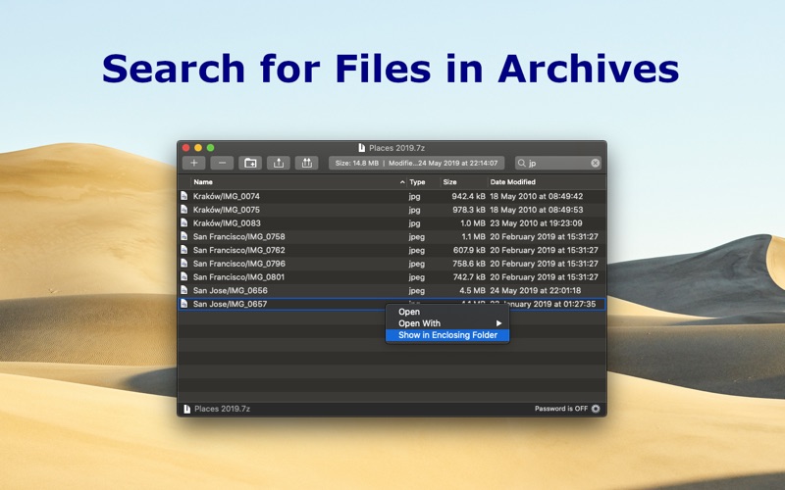Click the archive icon in the status bar
This screenshot has height=490, width=785.
(x=185, y=409)
